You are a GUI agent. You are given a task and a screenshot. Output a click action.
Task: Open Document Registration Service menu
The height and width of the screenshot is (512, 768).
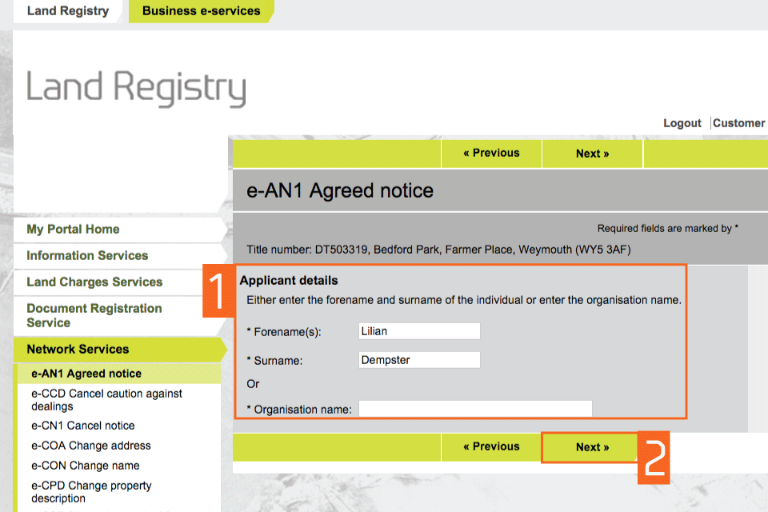click(94, 315)
